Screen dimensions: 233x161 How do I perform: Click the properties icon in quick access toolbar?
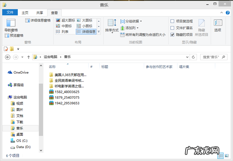click(x=6, y=49)
